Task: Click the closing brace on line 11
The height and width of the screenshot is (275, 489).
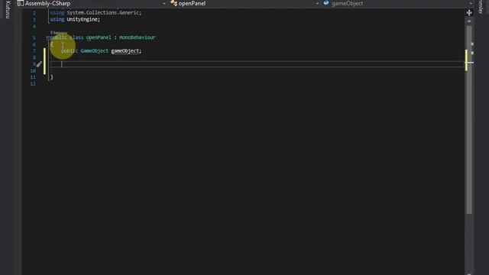Action: pos(52,77)
